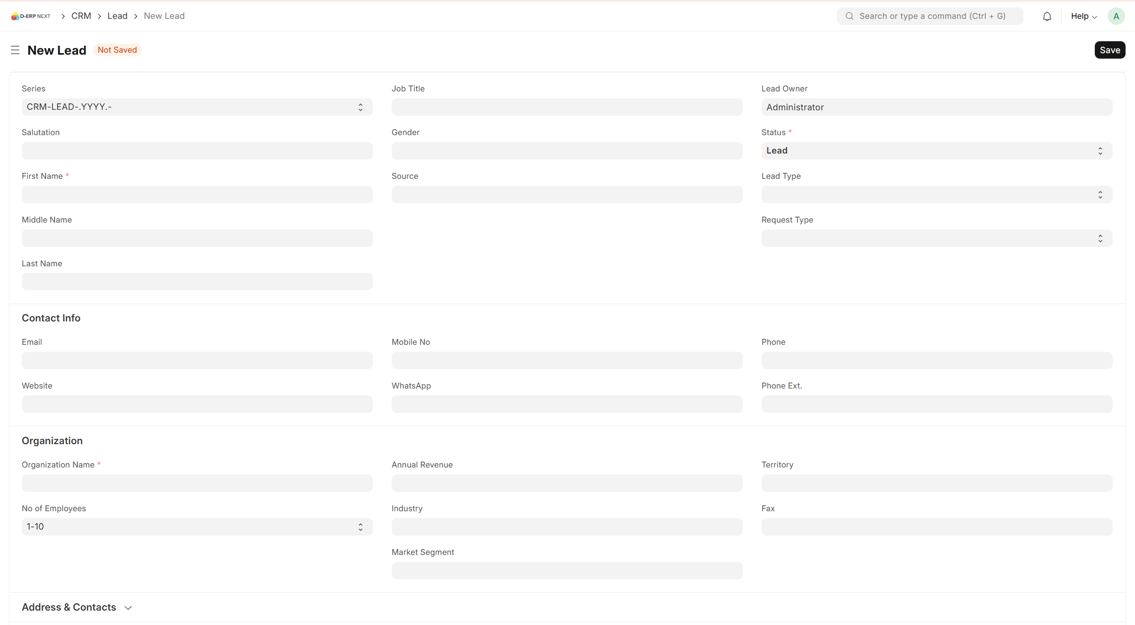Open the Lead Type dropdown
Screen dimensions: 1135x625
point(936,195)
